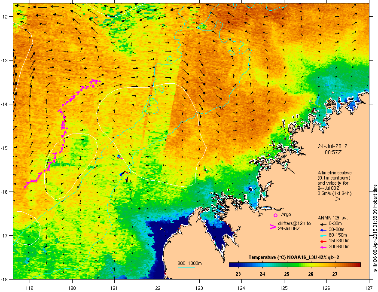The image size is (378, 292).
Task: Click the "drifters@12h to" legend text
Action: (294, 224)
